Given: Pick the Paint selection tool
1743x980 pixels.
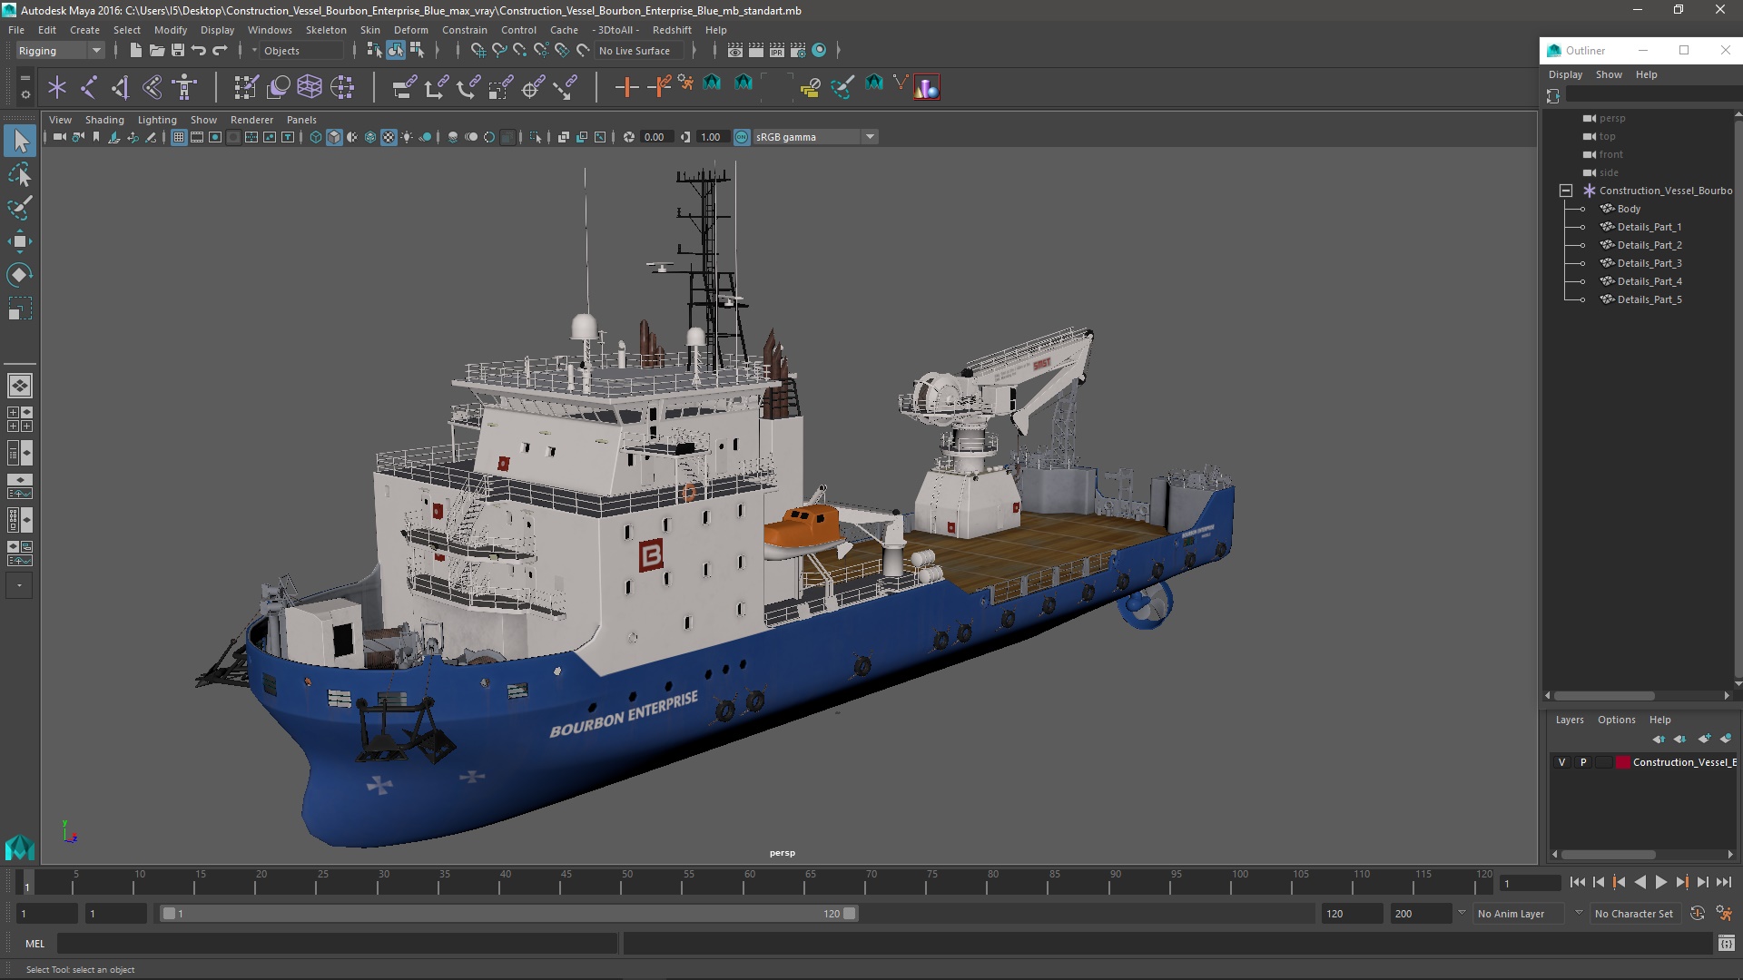Looking at the screenshot, I should (20, 208).
